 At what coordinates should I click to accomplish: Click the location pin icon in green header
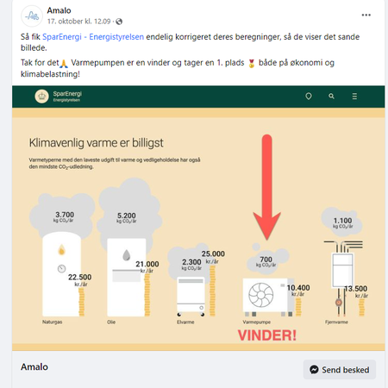coord(309,97)
